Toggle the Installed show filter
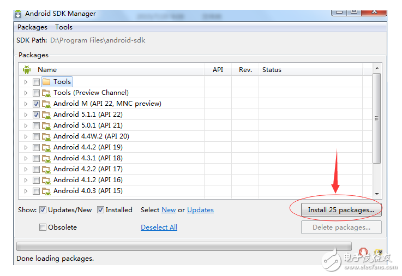 tap(100, 210)
